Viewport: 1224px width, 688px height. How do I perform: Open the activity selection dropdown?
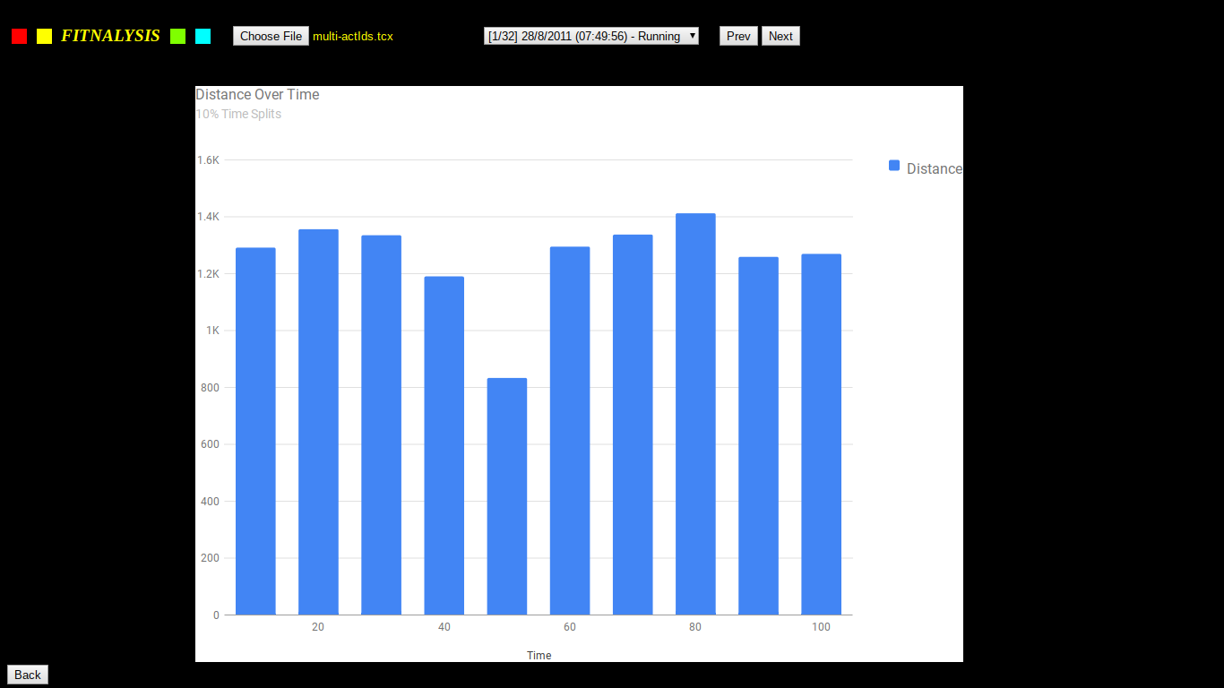pos(591,36)
